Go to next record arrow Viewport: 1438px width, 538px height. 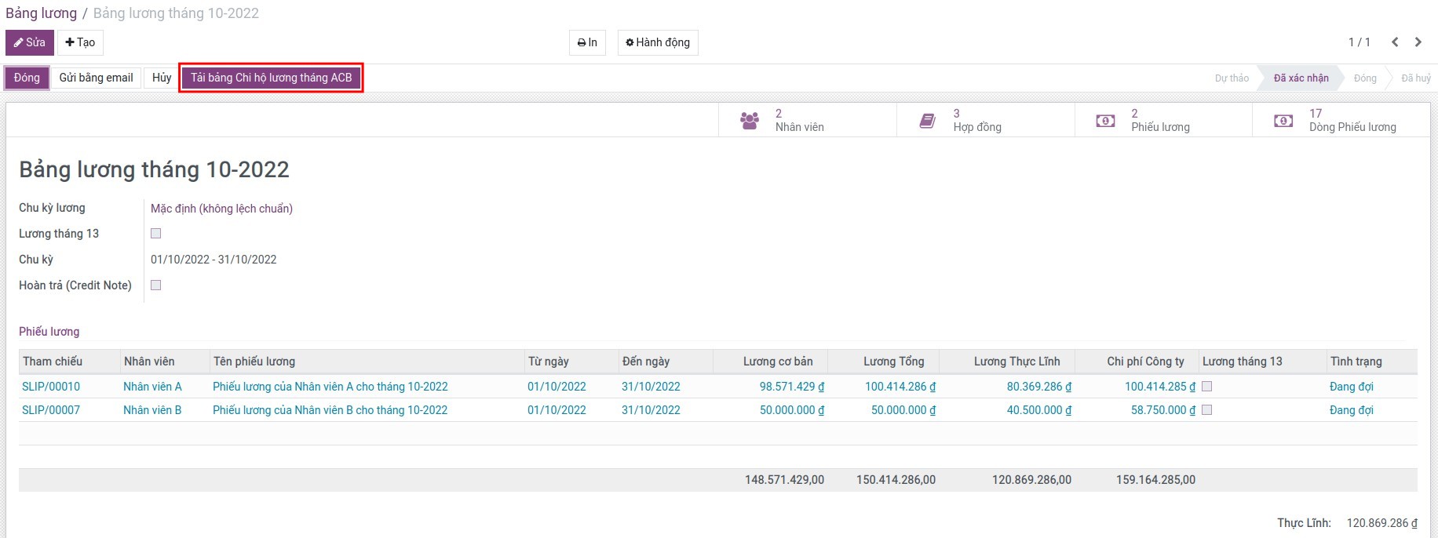(1418, 42)
